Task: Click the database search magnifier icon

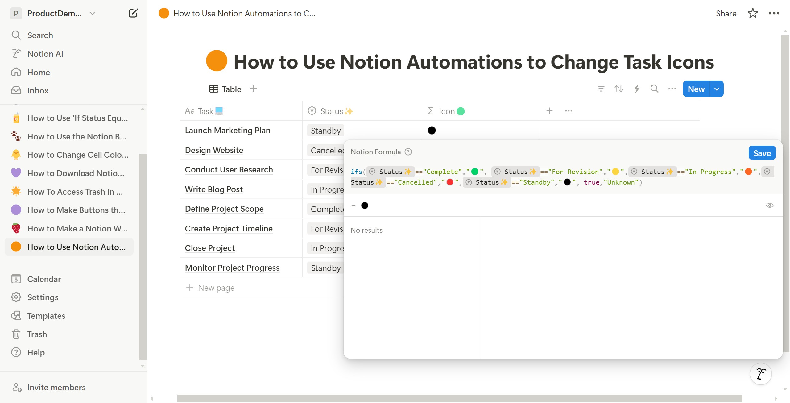Action: click(x=654, y=89)
